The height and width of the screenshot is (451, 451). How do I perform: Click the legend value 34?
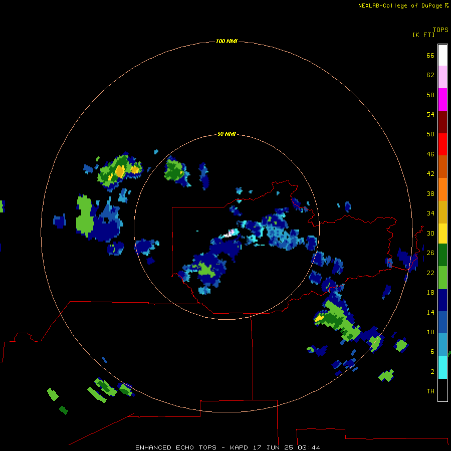tap(430, 213)
